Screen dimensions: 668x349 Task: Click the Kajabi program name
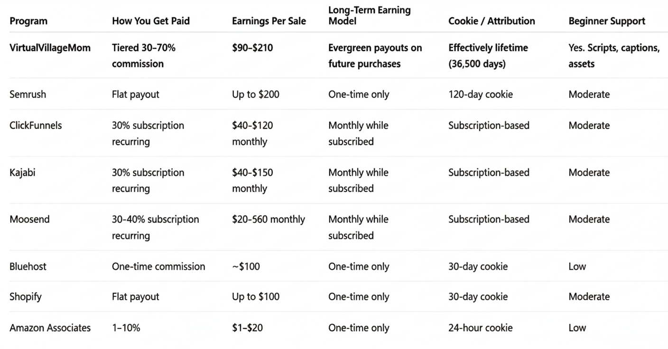(22, 173)
